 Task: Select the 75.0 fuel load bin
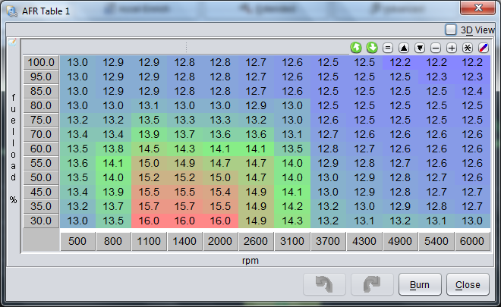pos(41,120)
